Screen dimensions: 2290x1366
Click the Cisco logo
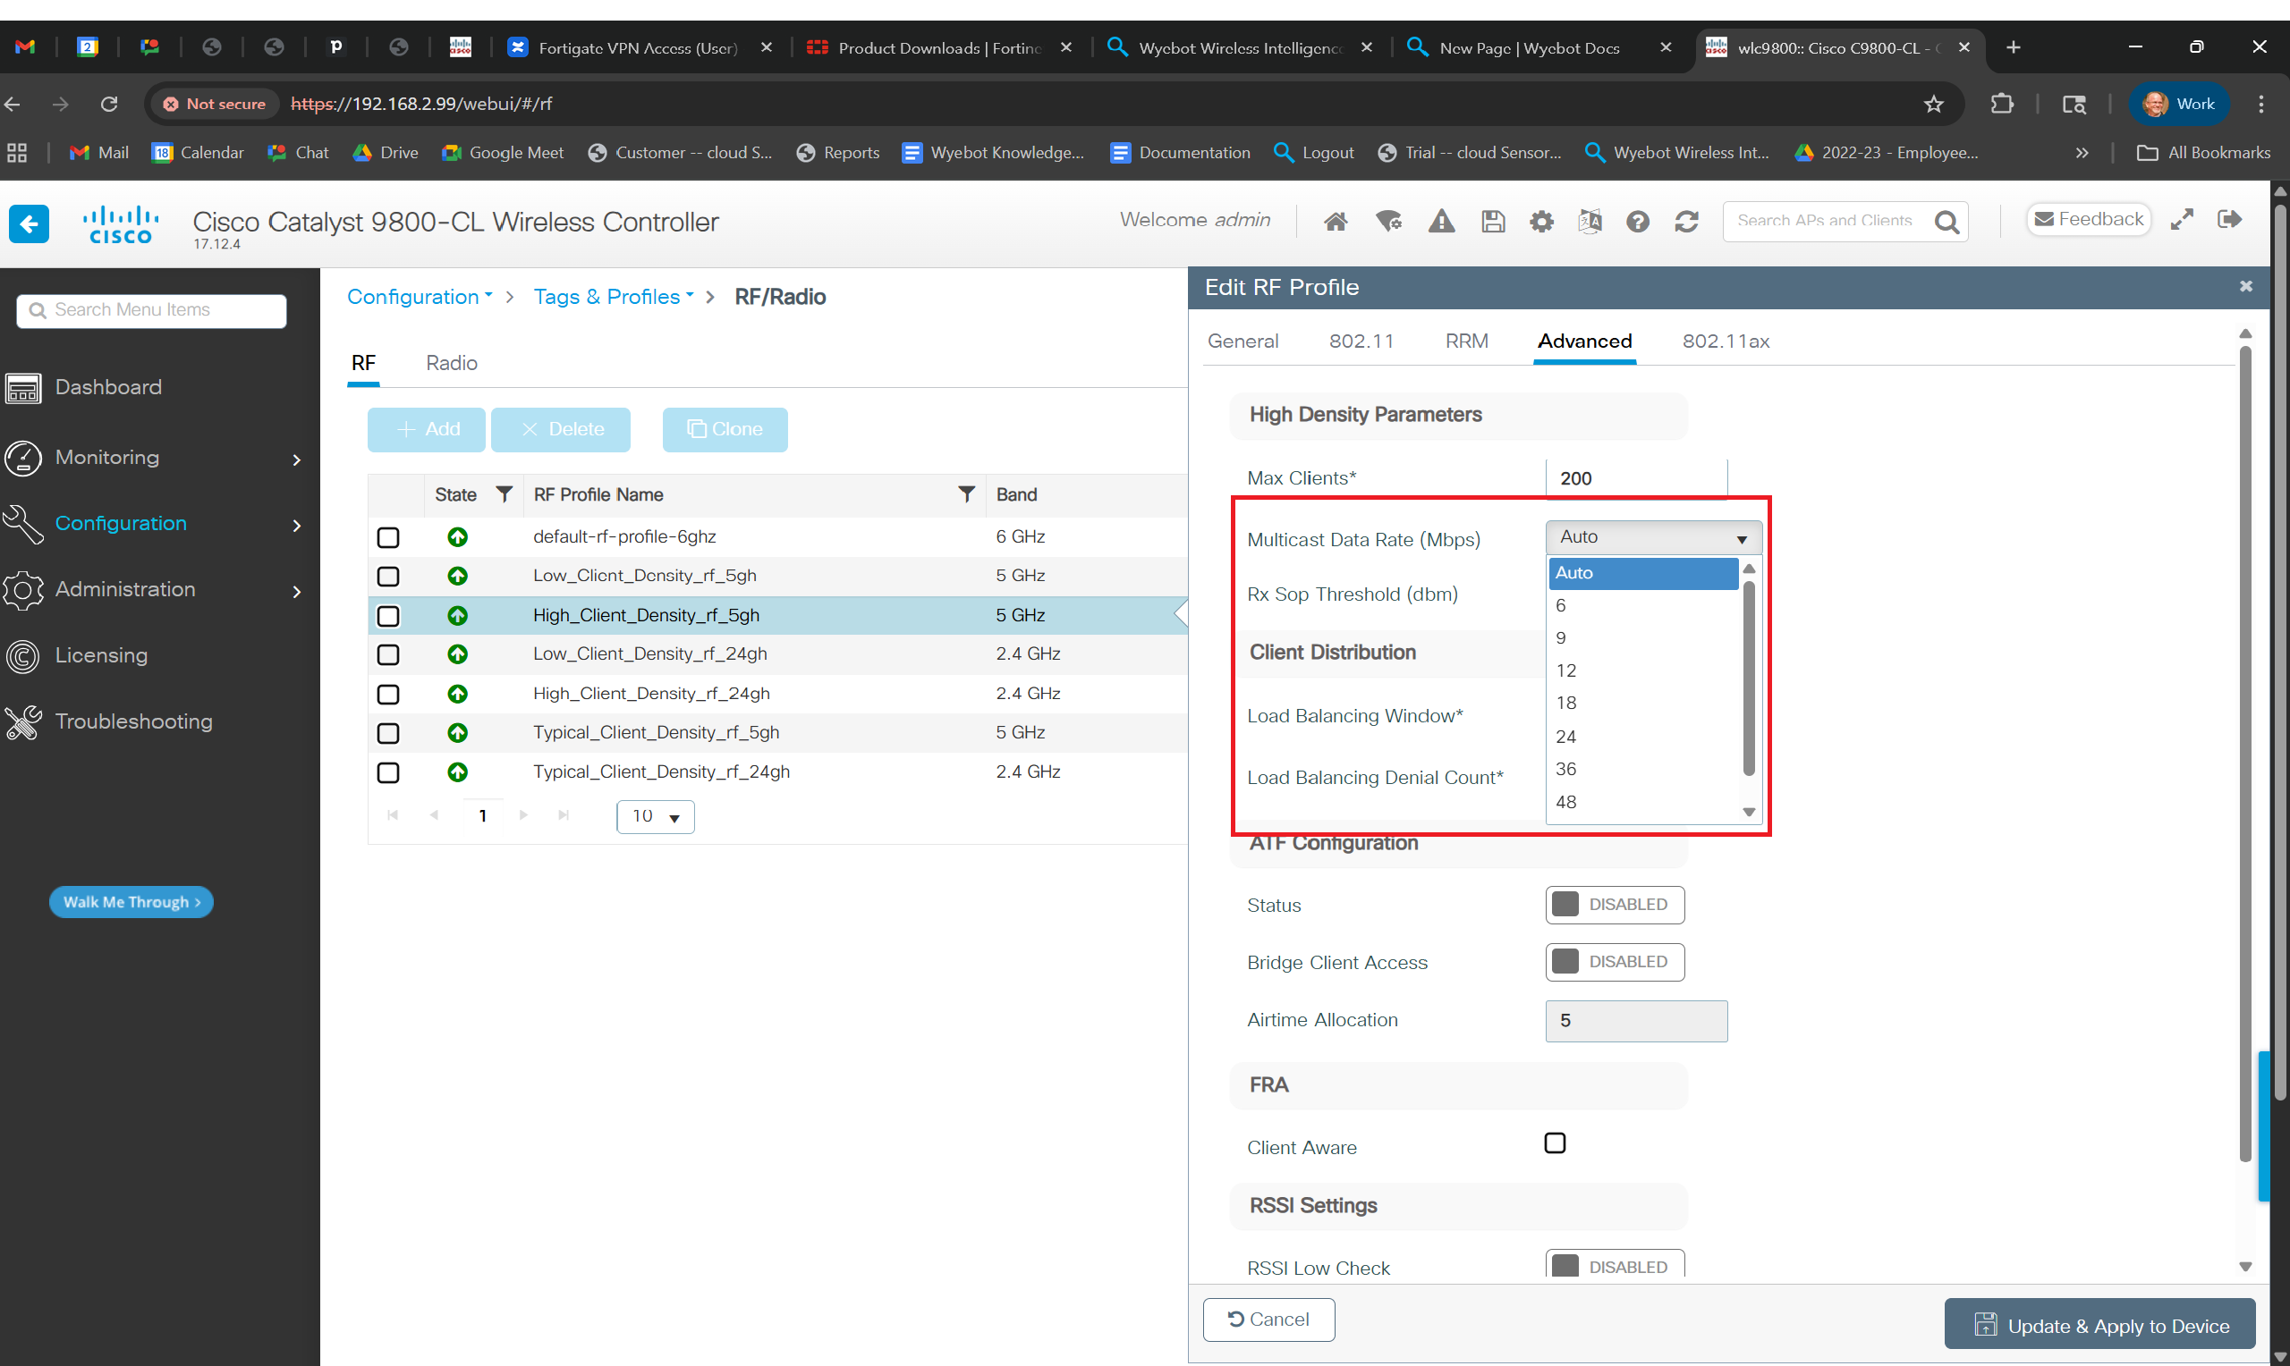pyautogui.click(x=121, y=224)
